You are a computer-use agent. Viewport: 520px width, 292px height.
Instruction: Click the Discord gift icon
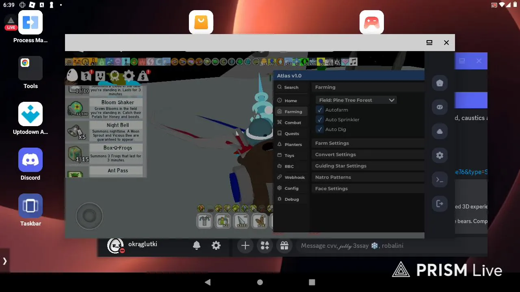click(284, 246)
